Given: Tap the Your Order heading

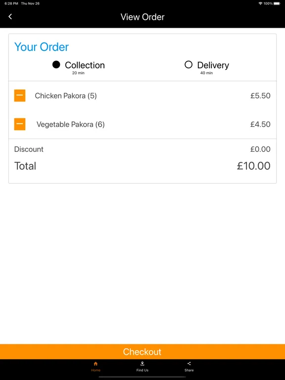Looking at the screenshot, I should (42, 47).
